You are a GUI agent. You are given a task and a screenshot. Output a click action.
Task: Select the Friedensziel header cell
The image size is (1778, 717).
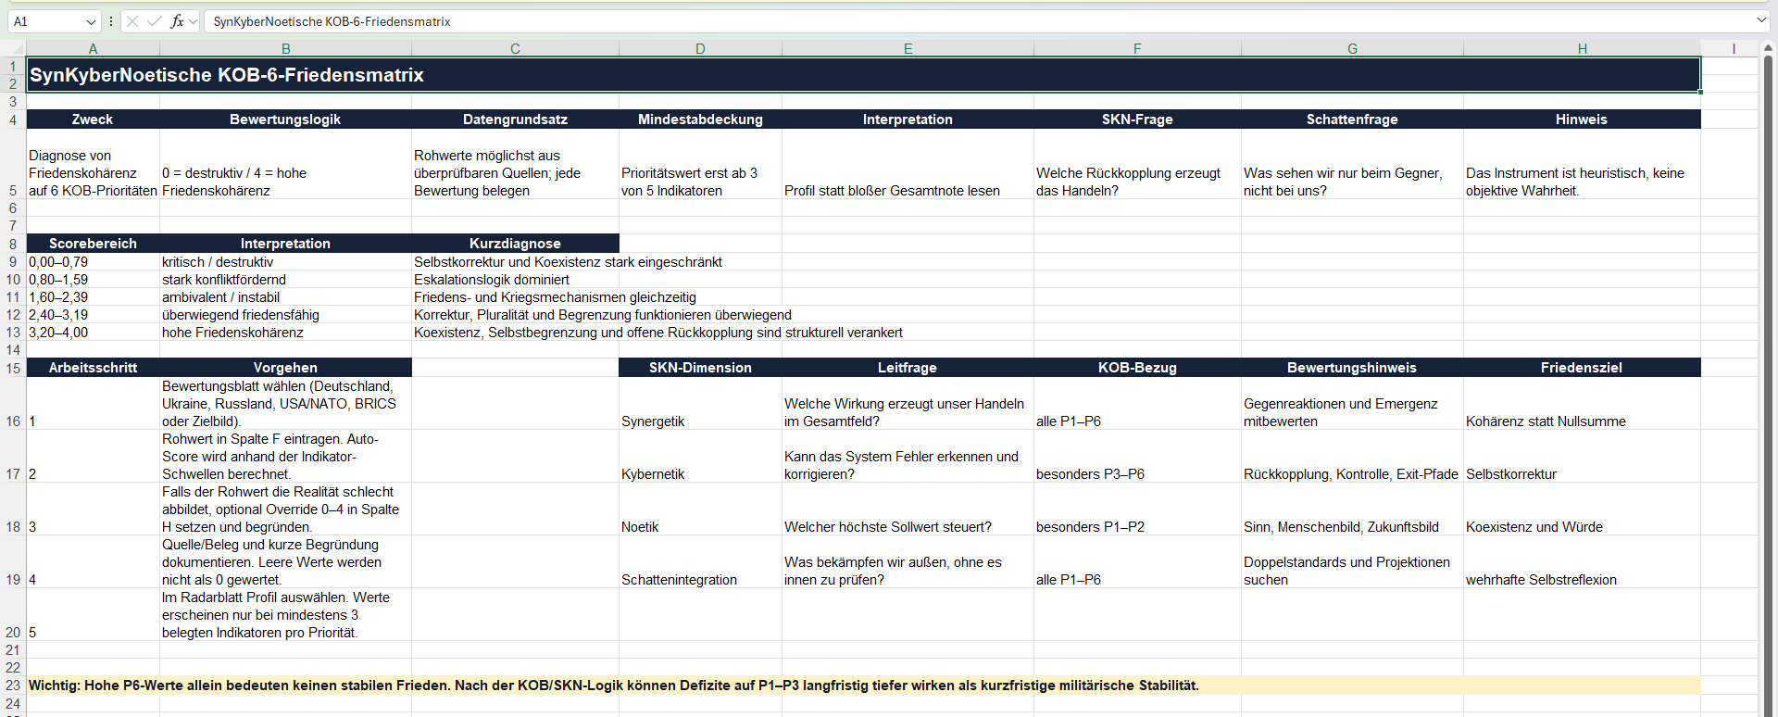[x=1582, y=368]
